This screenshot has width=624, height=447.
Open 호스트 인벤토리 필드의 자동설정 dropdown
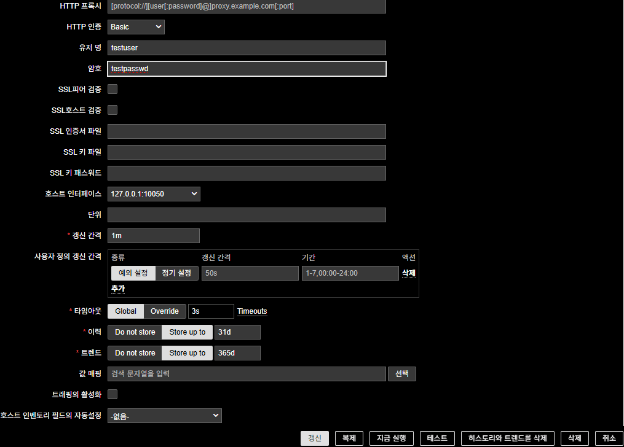(164, 416)
